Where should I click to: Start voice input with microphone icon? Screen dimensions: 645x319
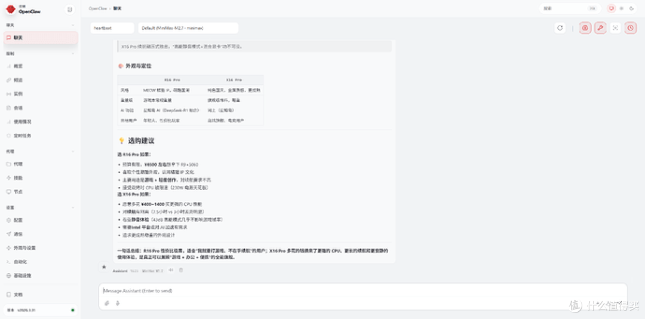pos(118,303)
